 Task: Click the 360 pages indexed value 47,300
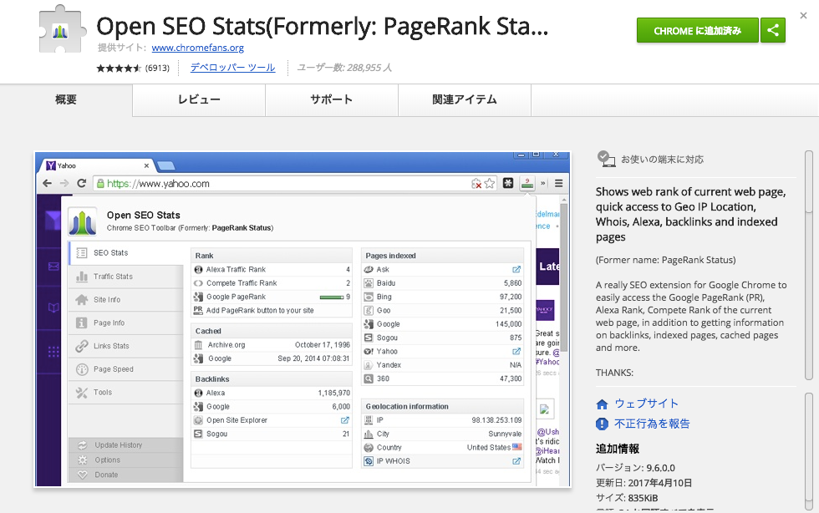click(511, 378)
